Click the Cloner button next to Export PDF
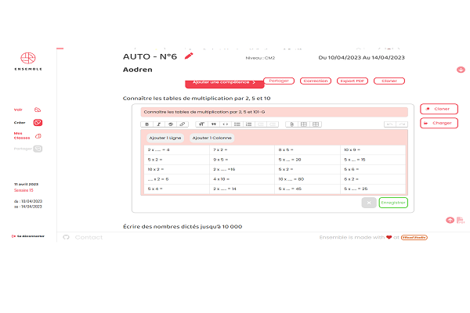 point(389,81)
